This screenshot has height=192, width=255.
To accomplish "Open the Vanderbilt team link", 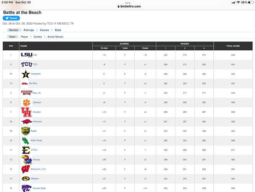I will (36, 74).
